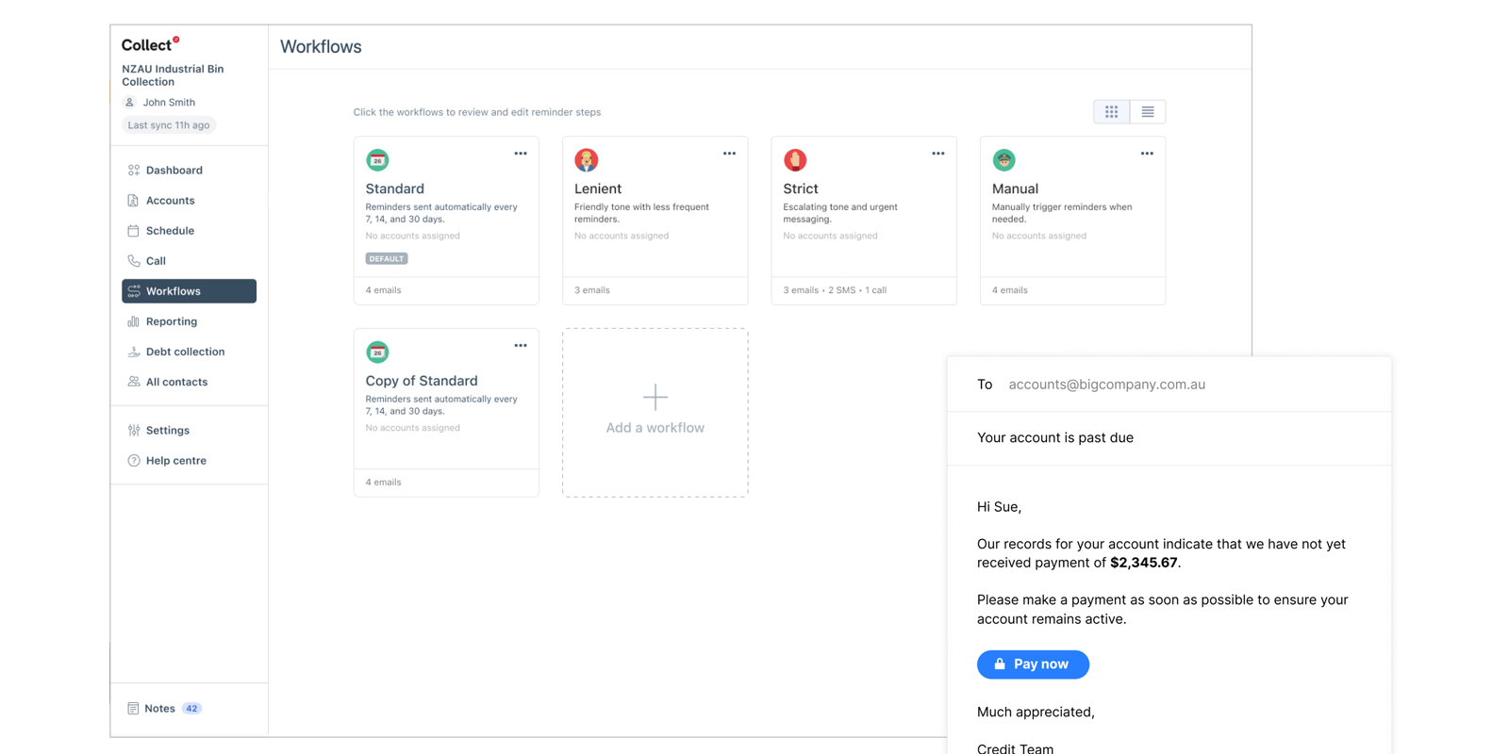Switch to list view layout
Image resolution: width=1509 pixels, height=754 pixels.
click(1147, 112)
